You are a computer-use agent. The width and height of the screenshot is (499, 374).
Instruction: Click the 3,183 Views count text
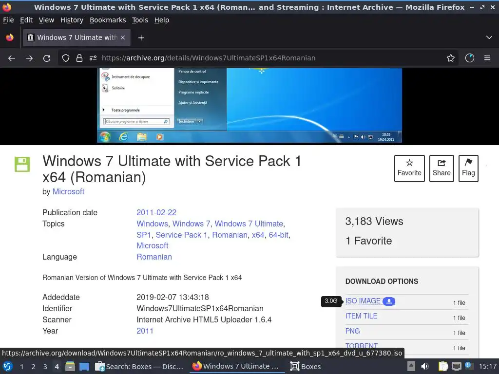point(374,222)
